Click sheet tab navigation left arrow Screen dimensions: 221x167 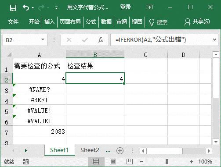tap(13, 150)
